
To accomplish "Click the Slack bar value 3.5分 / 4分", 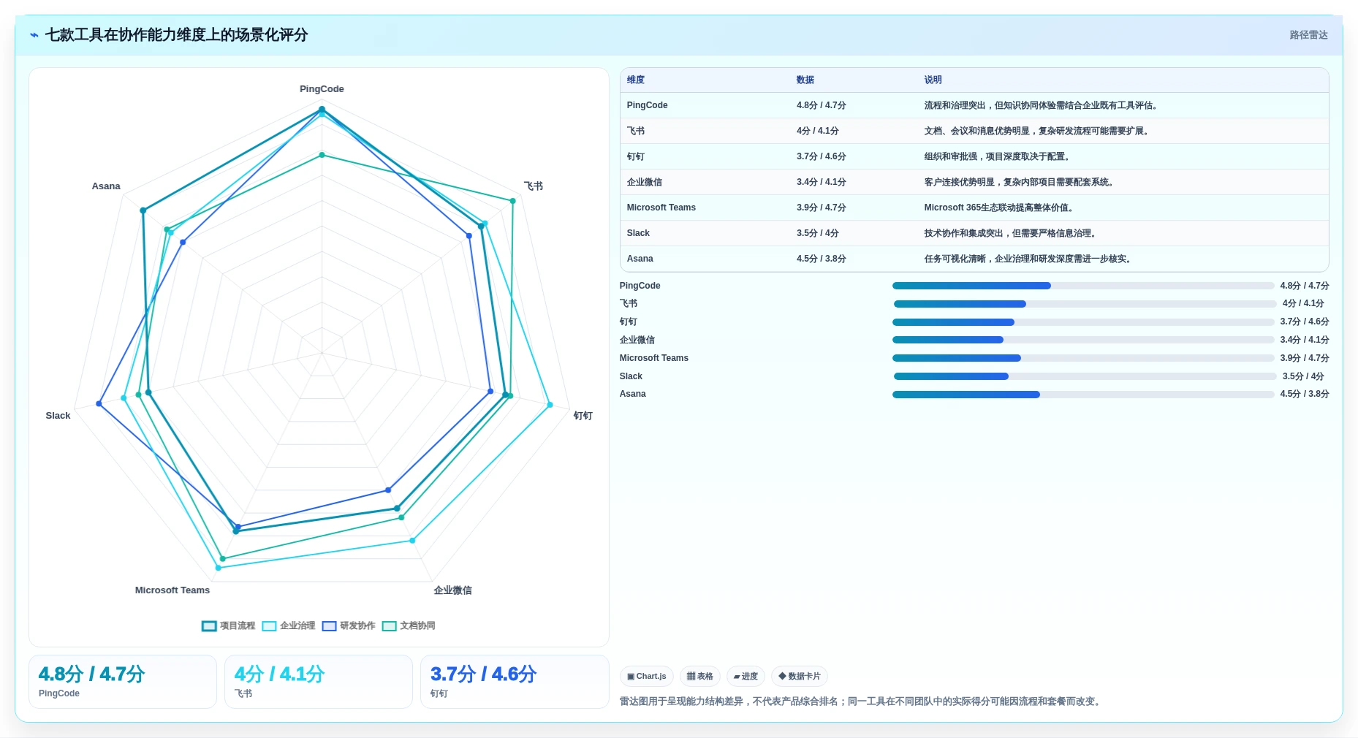I will (x=1303, y=376).
